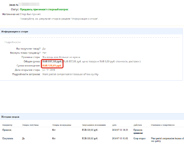The image size is (184, 144).
Task: Click the "Причина спора:" label
Action: (x=31, y=57)
